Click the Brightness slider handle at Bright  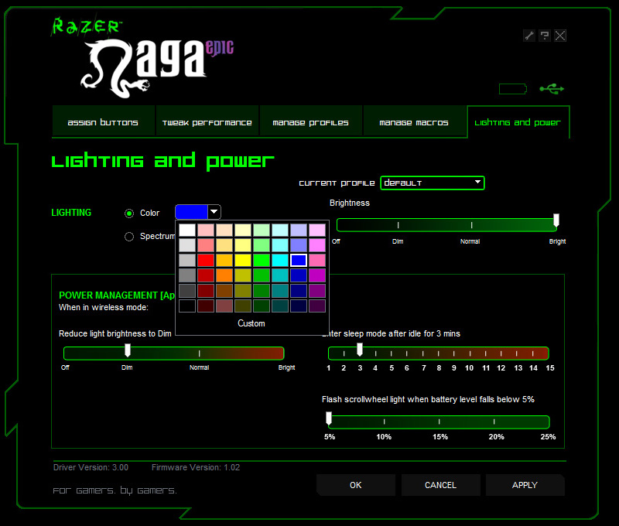tap(556, 220)
